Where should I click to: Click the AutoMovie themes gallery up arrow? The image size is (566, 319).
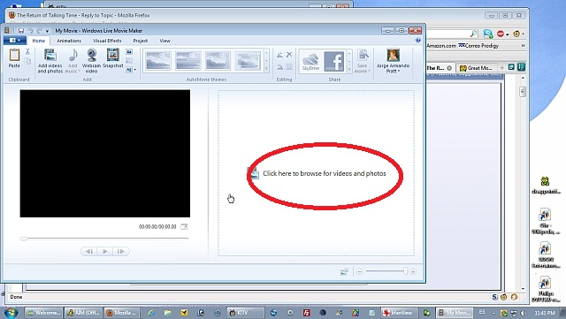[x=267, y=53]
